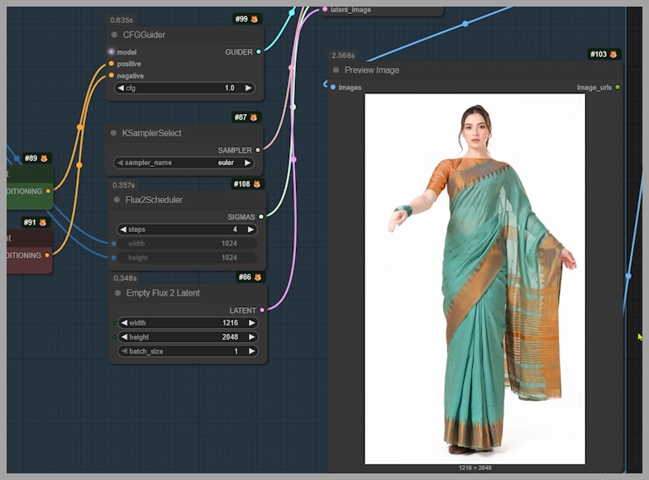Click the SIGMAS output socket on Flux2Scheduler
The width and height of the screenshot is (649, 480).
click(261, 217)
